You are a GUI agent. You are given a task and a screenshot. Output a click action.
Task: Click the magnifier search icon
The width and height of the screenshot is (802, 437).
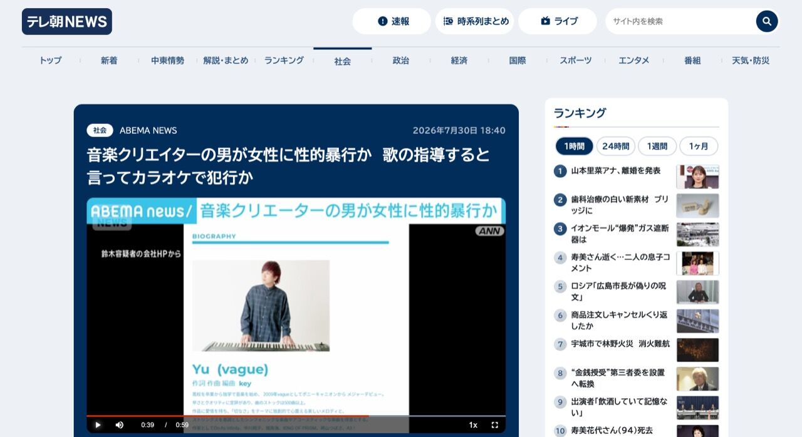click(x=767, y=21)
